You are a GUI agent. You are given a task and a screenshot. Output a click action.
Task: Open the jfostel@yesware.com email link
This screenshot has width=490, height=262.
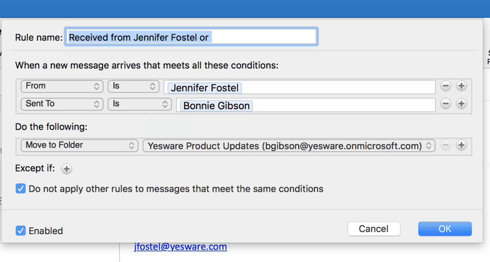[180, 247]
